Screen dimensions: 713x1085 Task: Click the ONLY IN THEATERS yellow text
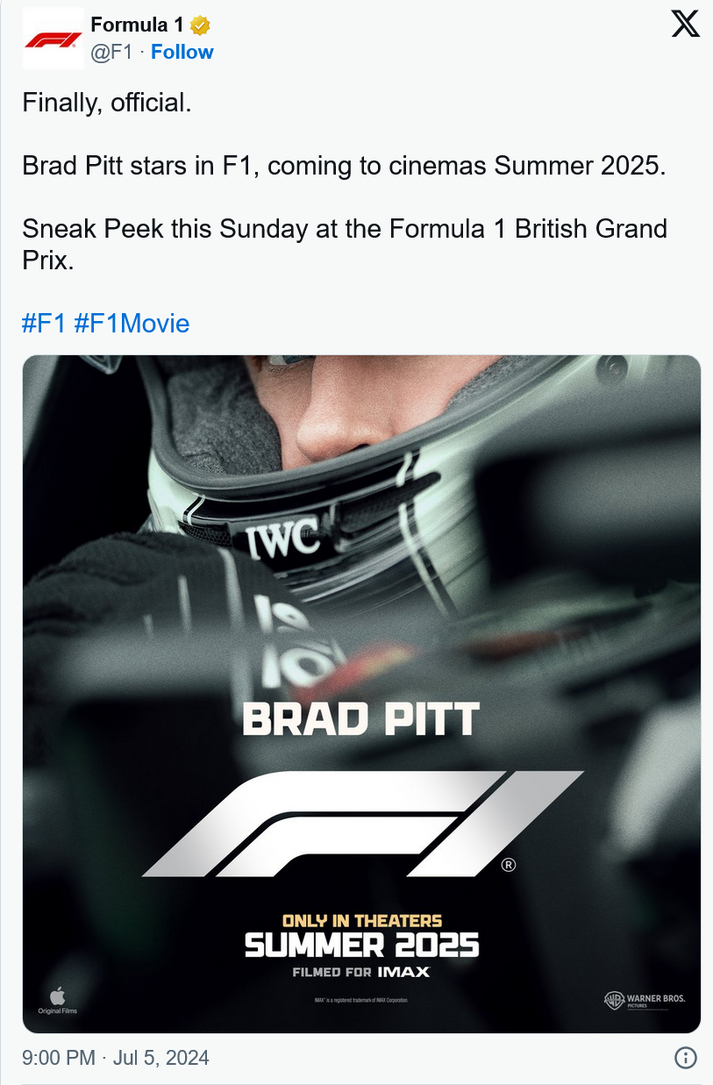coord(361,920)
